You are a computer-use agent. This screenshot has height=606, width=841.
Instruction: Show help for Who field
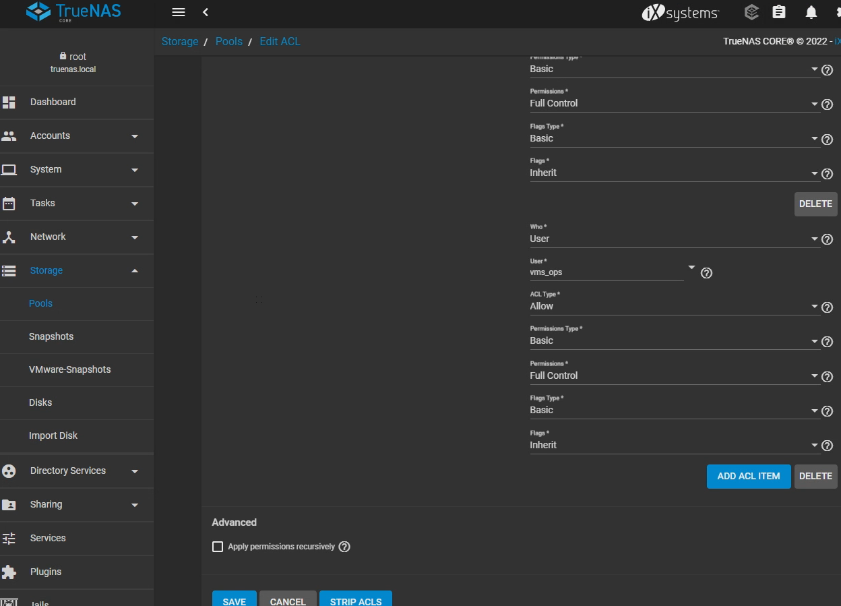pyautogui.click(x=828, y=239)
